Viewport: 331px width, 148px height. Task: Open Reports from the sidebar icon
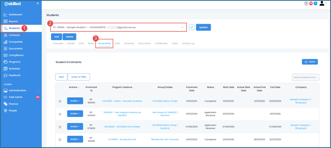click(x=6, y=21)
